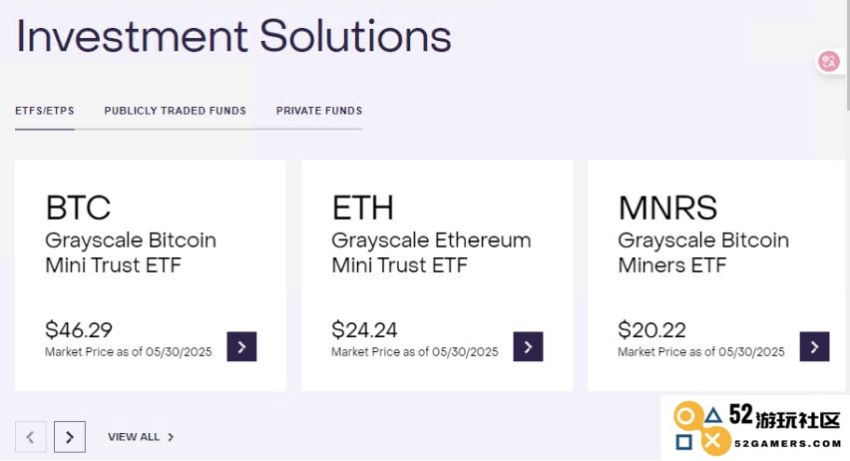850x461 pixels.
Task: Open the BTC card arrow button
Action: 241,346
